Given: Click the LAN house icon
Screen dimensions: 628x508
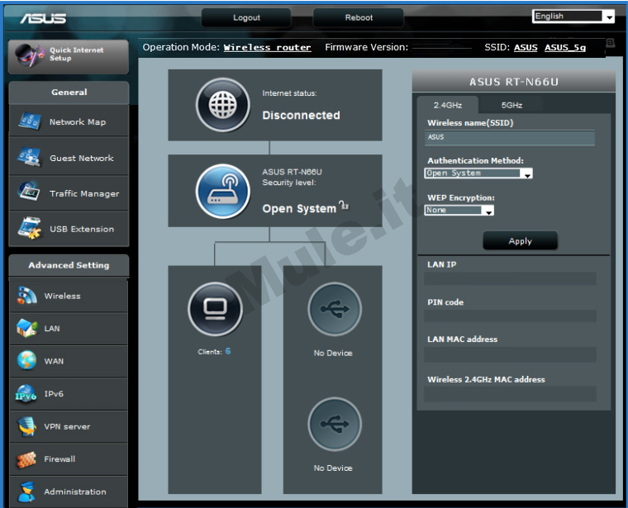Looking at the screenshot, I should point(26,328).
